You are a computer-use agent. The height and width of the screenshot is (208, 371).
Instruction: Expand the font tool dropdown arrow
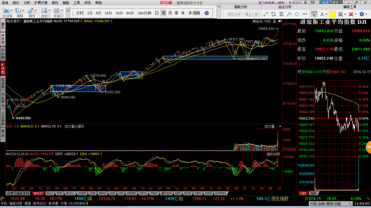(326, 14)
